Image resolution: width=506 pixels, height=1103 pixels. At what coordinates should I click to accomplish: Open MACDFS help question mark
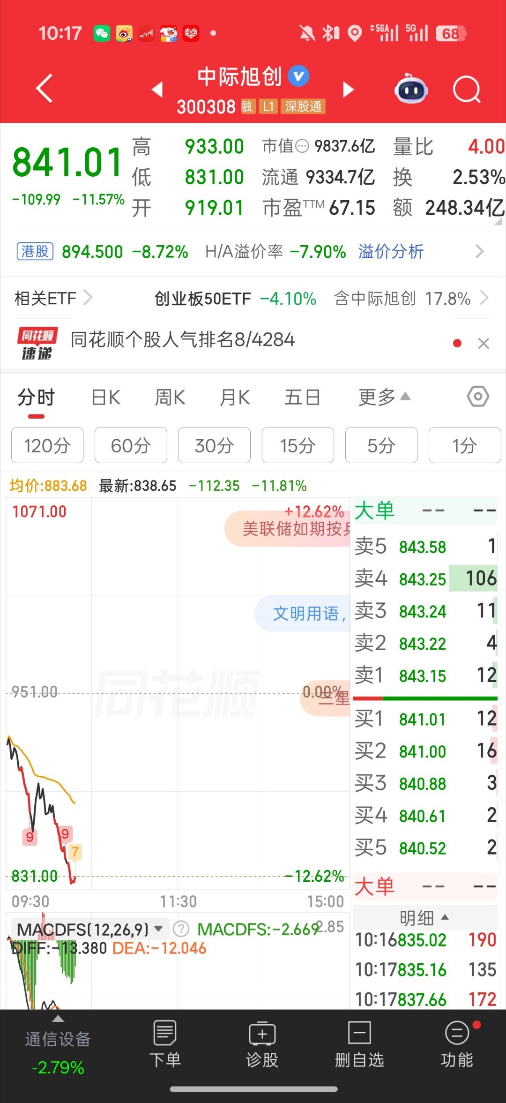[x=181, y=929]
